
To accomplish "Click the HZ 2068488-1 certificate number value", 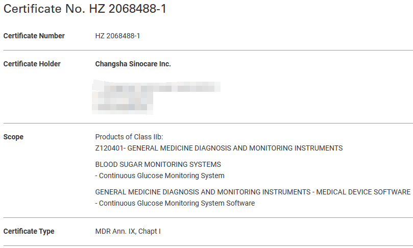I will pos(117,36).
